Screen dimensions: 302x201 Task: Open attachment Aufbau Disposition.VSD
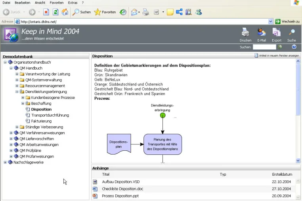coord(121,182)
